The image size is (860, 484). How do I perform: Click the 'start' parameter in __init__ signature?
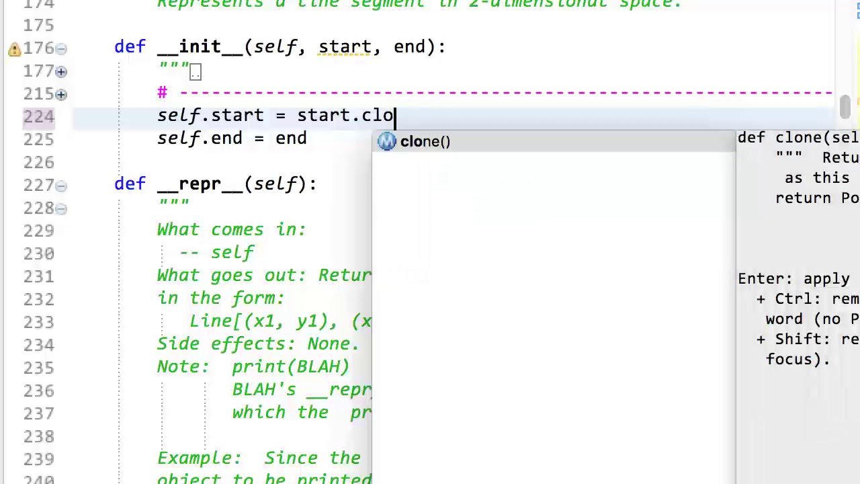click(344, 47)
